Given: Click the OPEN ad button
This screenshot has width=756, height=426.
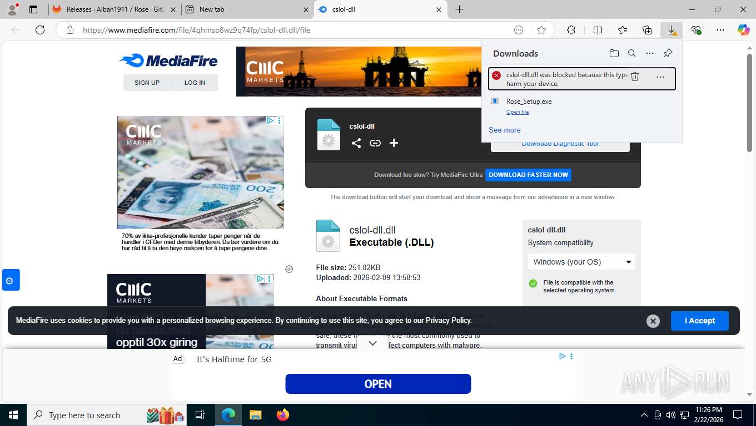Looking at the screenshot, I should pyautogui.click(x=378, y=384).
